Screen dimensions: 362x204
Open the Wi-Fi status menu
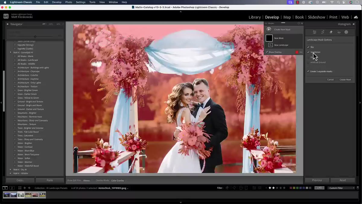(332, 2)
